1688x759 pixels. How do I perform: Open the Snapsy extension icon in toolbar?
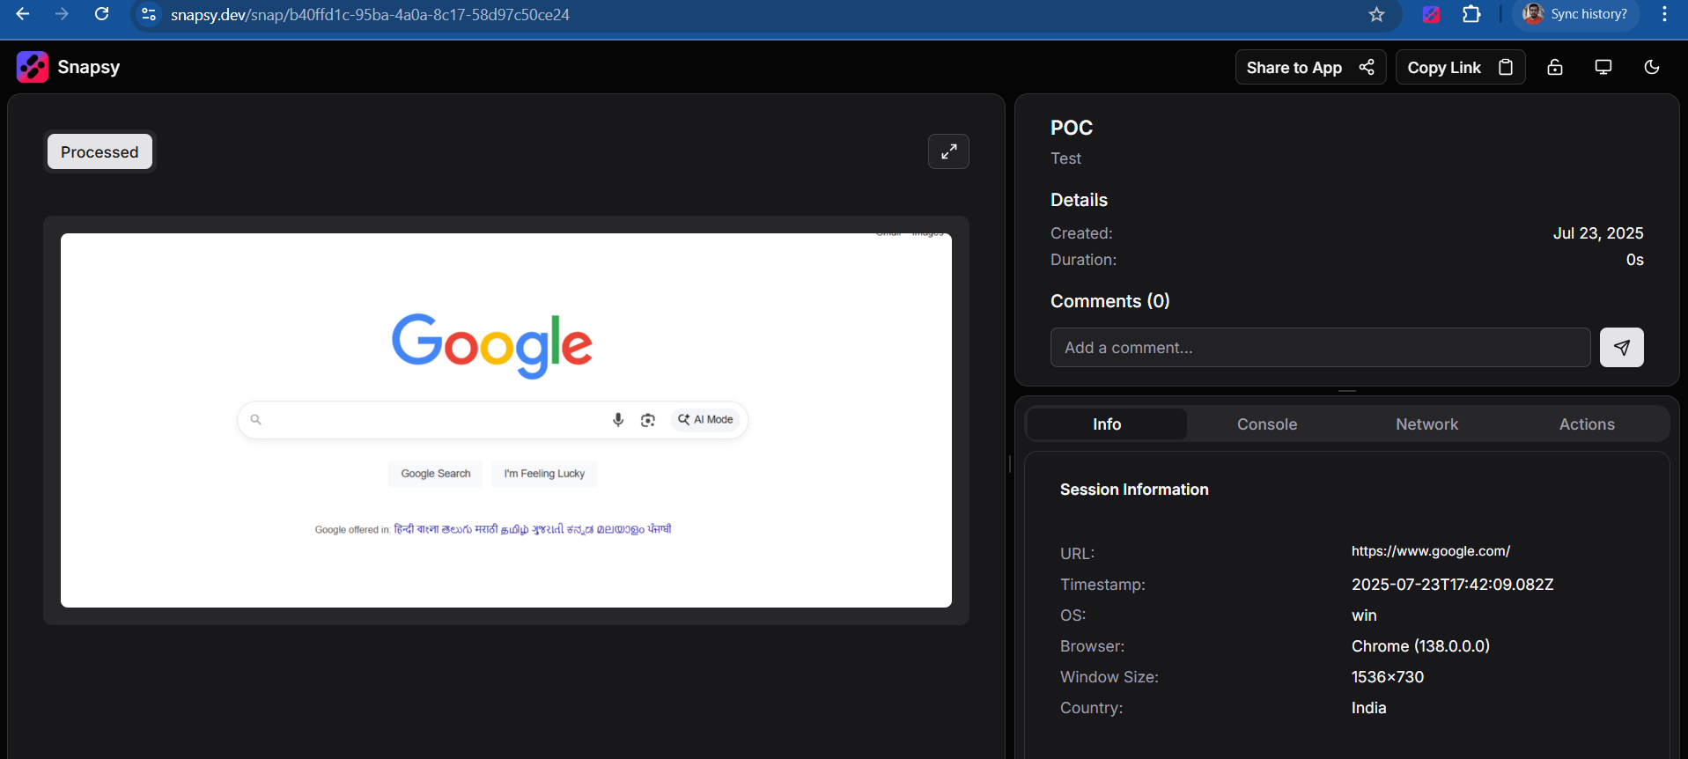tap(1432, 15)
